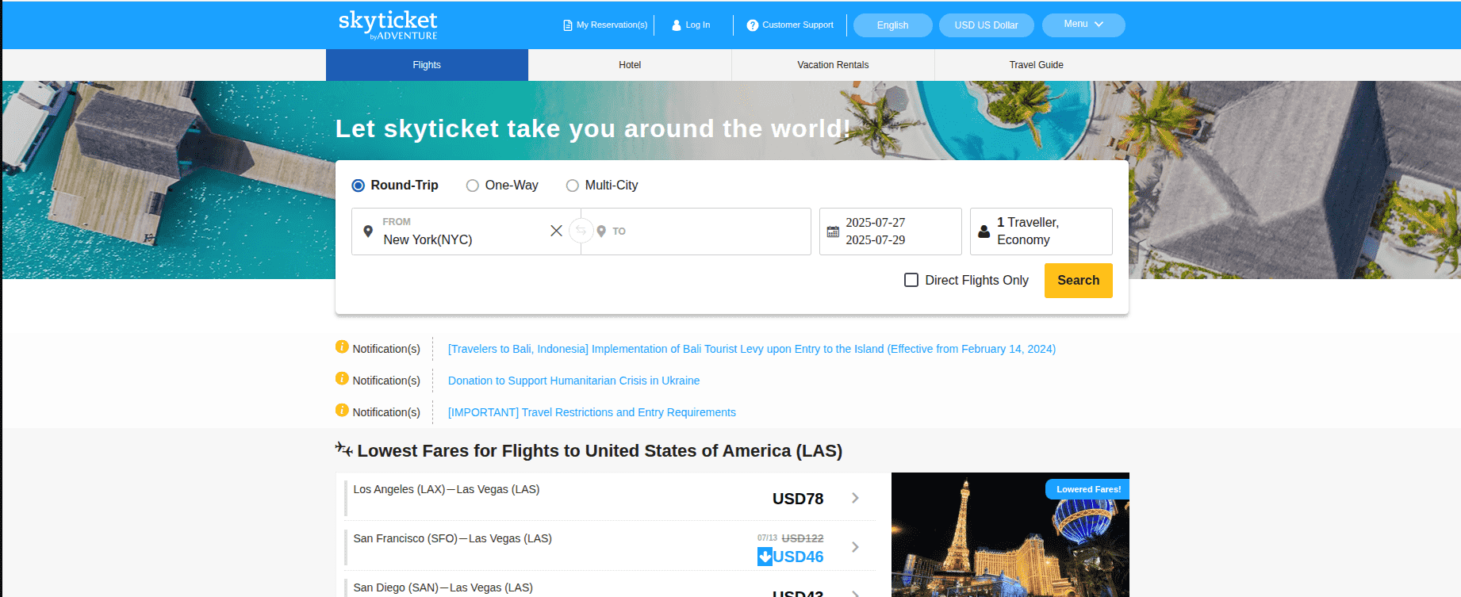Click the My Reservation(s) document icon

[x=567, y=25]
